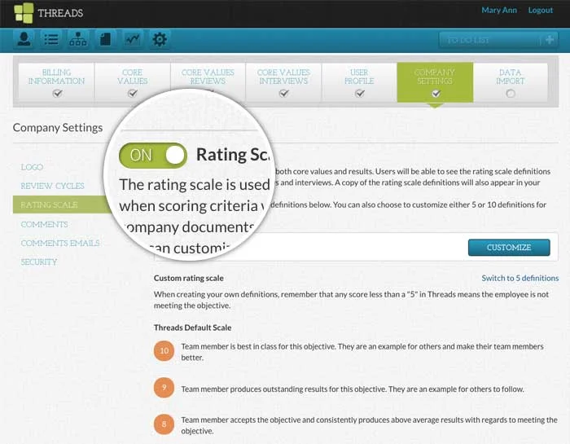Click Switch to 5 definitions link

520,278
